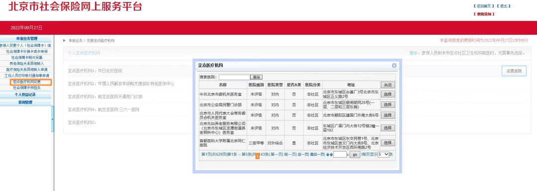
Task: Select 首都医科大学附属北京同仁医院 with 选择 button
Action: 388,143
